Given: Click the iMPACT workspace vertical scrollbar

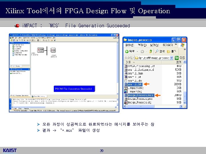Looking at the screenshot, I should point(118,68).
